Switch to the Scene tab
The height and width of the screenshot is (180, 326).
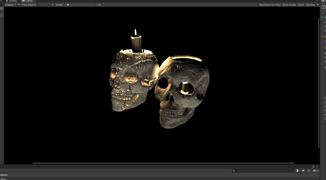(11, 1)
